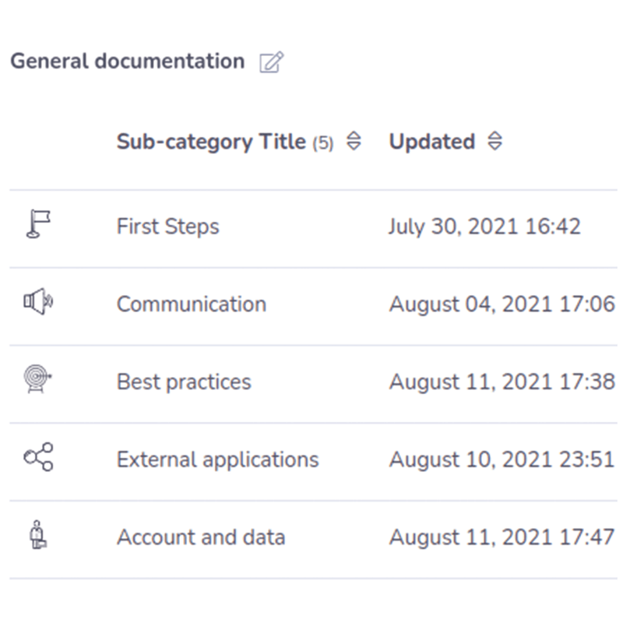Select the August 10, 2021 23:51 date cell
The image size is (623, 623).
coord(502,460)
